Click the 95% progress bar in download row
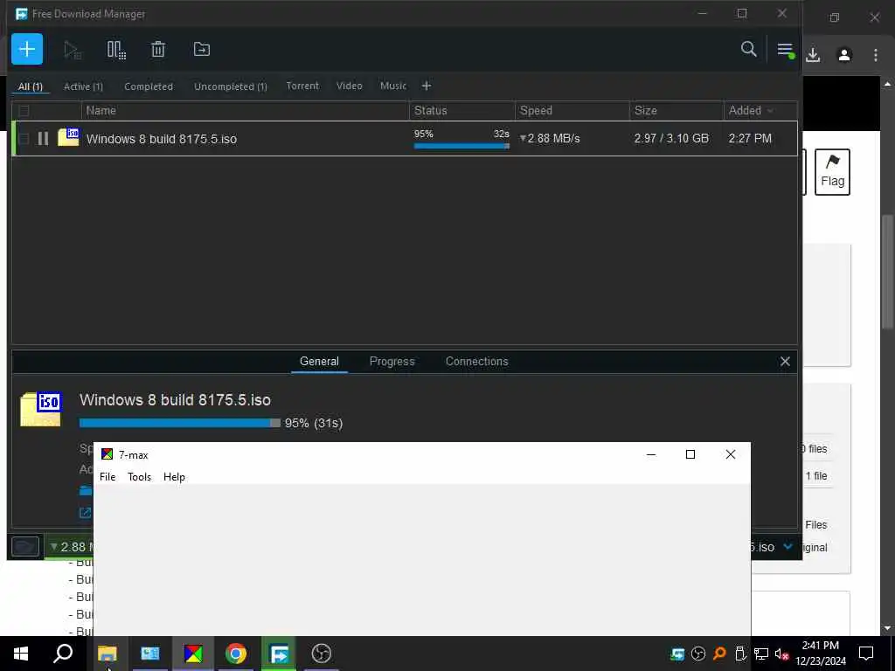The image size is (895, 671). [x=461, y=146]
